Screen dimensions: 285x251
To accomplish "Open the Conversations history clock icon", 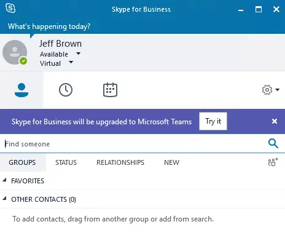I will click(x=66, y=90).
